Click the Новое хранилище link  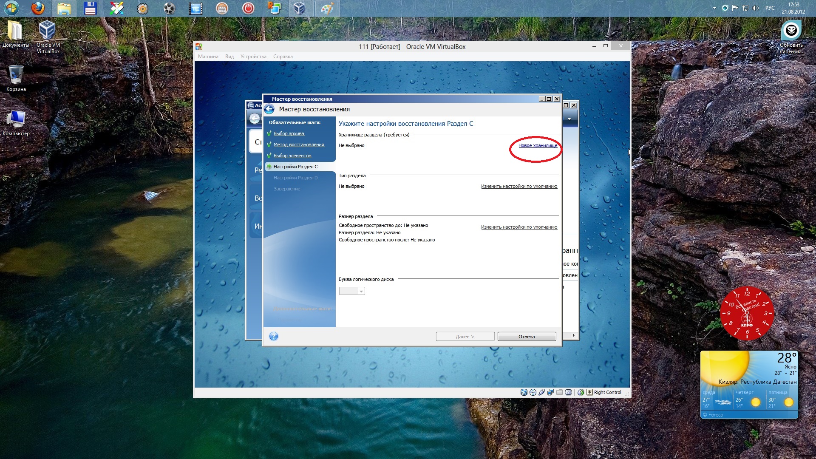[538, 145]
